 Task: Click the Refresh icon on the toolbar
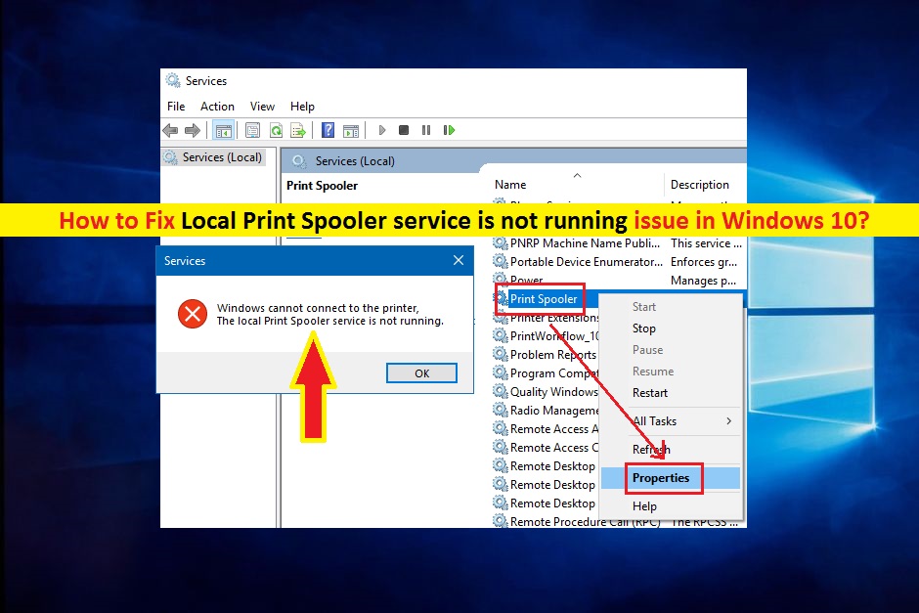pos(279,130)
